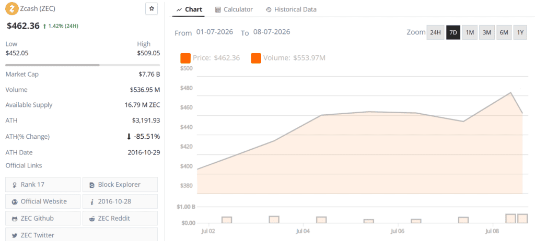
Task: Open the ZEC Reddit link
Action: pos(120,218)
